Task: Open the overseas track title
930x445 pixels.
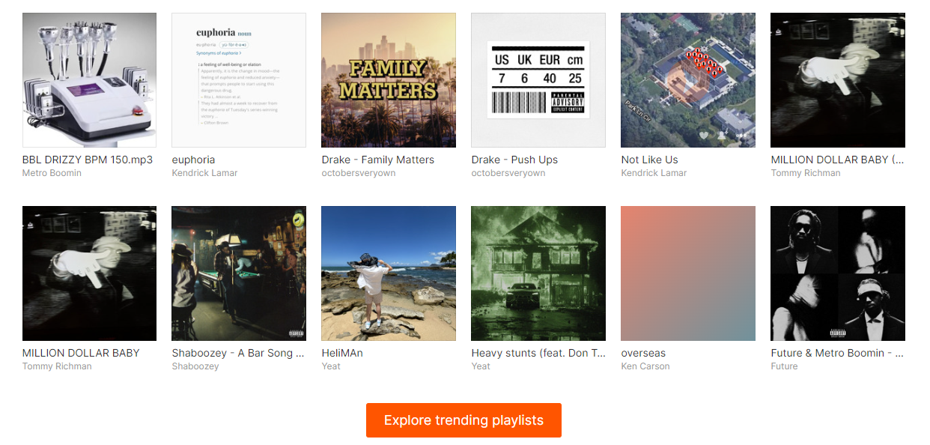Action: (643, 353)
